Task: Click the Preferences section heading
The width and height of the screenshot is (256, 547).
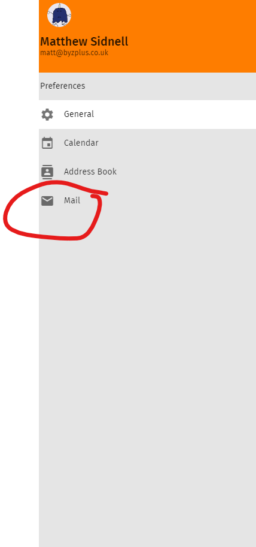Action: [x=63, y=86]
